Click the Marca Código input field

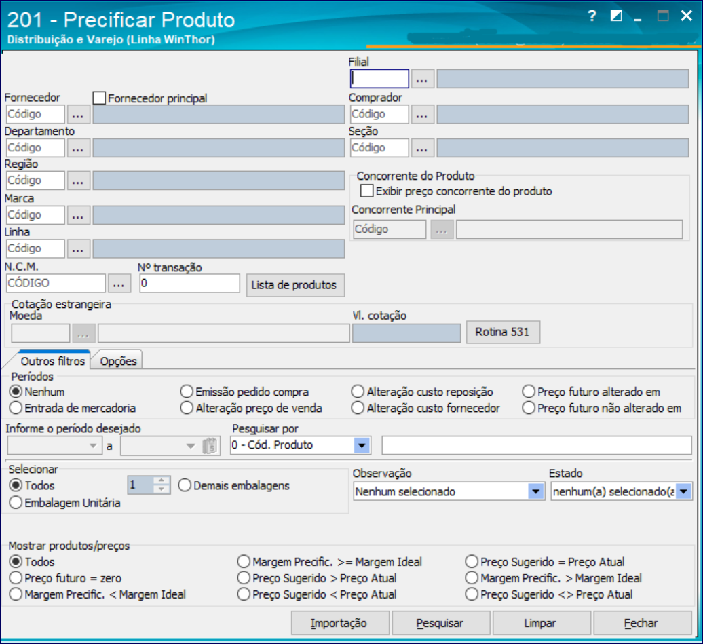(35, 215)
